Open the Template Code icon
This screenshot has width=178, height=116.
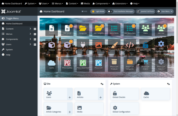click(x=130, y=46)
